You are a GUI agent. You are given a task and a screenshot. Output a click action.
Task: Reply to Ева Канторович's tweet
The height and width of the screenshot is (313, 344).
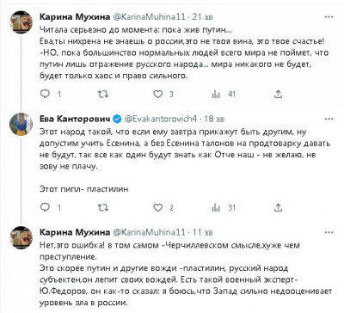click(45, 207)
